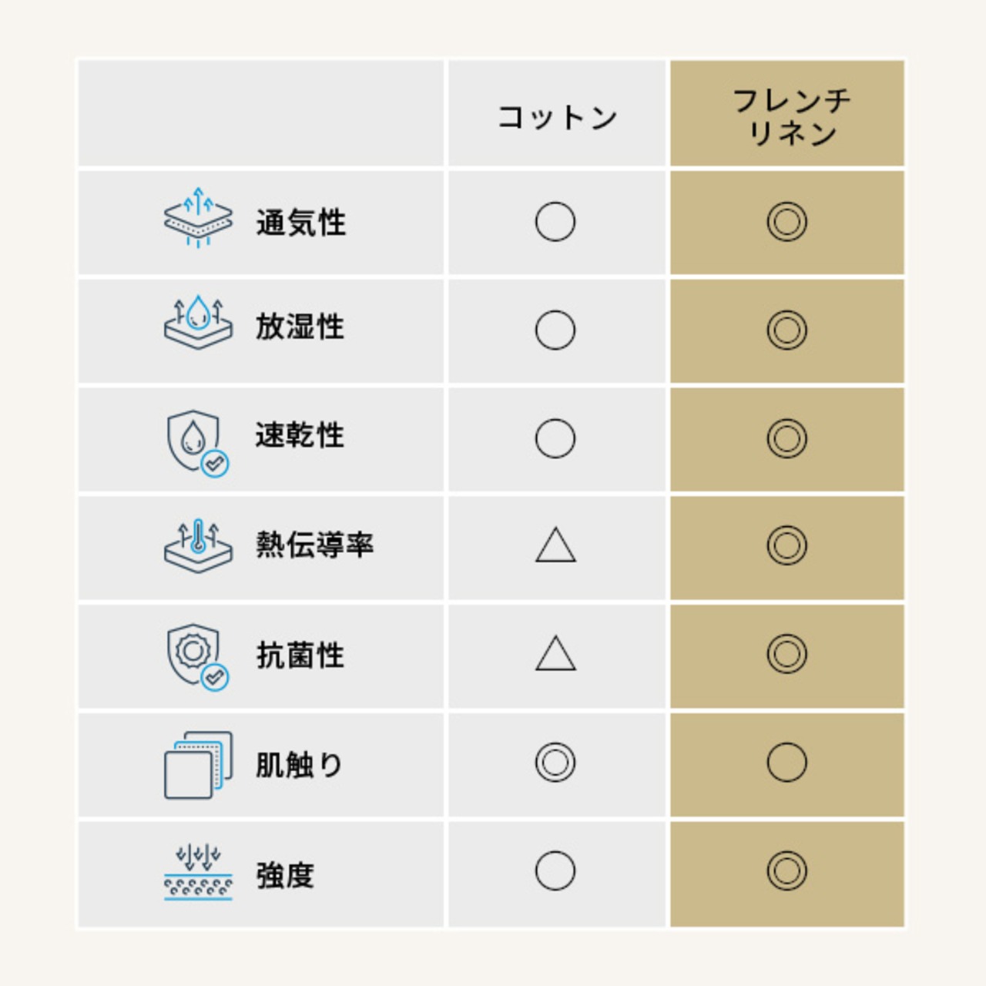Click the breathability icon beside 通気性

[x=198, y=218]
